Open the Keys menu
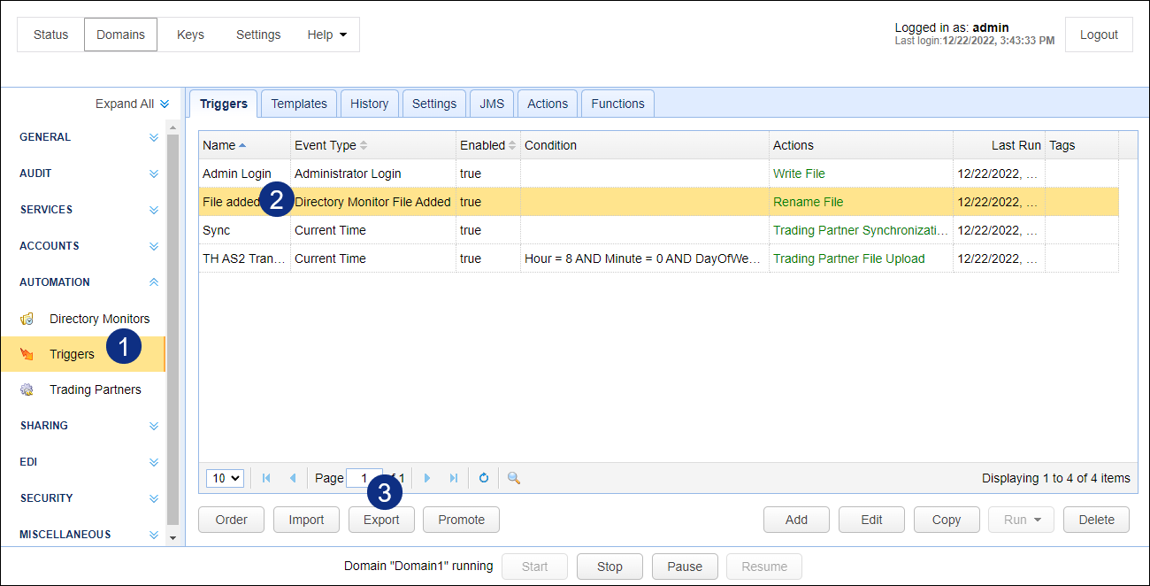 [190, 35]
